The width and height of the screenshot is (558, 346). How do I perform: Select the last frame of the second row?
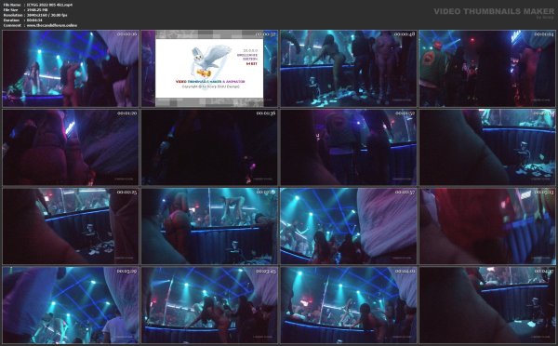[487, 147]
